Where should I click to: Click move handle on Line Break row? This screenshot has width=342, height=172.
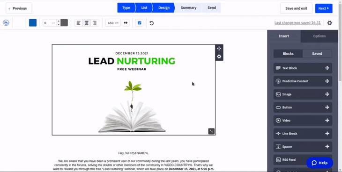327,134
